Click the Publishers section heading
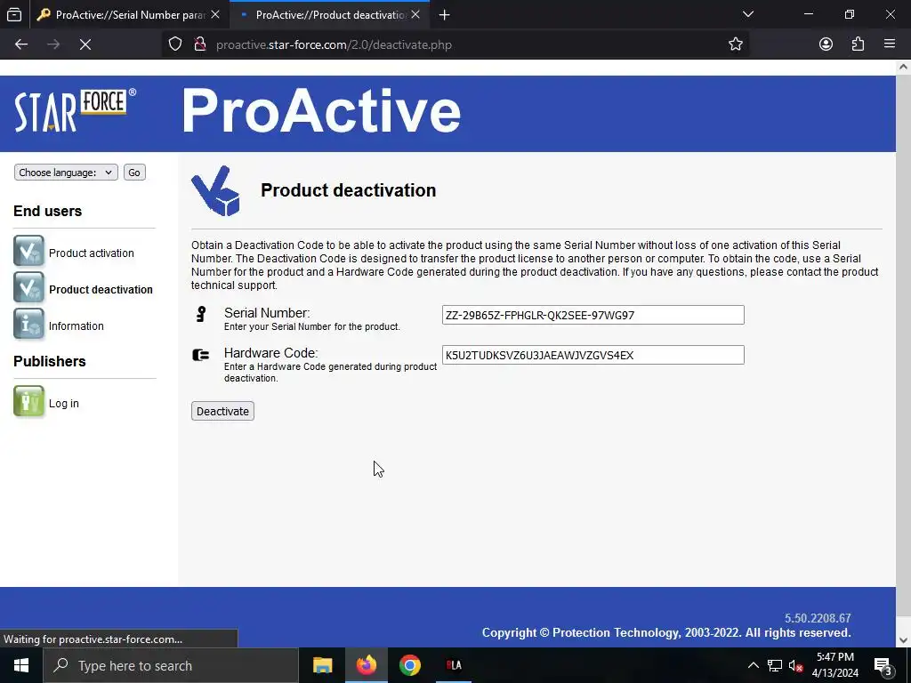 50,361
